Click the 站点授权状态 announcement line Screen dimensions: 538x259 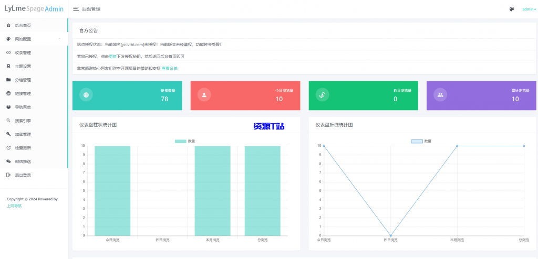click(150, 45)
